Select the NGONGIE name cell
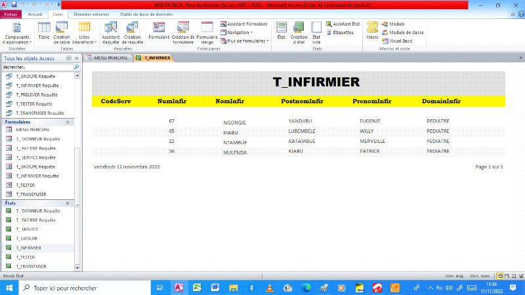525x295 pixels. coord(234,123)
